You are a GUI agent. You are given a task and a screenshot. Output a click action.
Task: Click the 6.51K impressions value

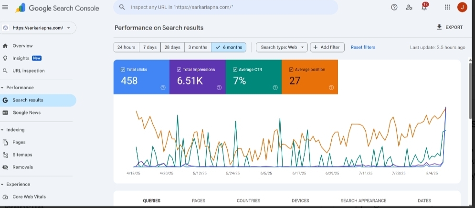coord(190,81)
